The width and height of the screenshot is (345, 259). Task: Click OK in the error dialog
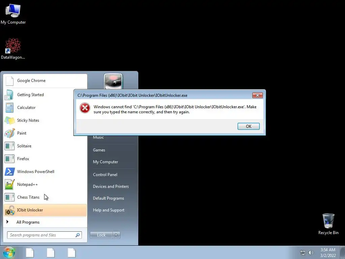248,126
